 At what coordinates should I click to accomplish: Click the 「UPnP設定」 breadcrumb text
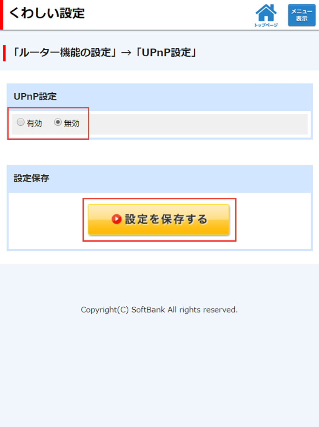point(166,52)
